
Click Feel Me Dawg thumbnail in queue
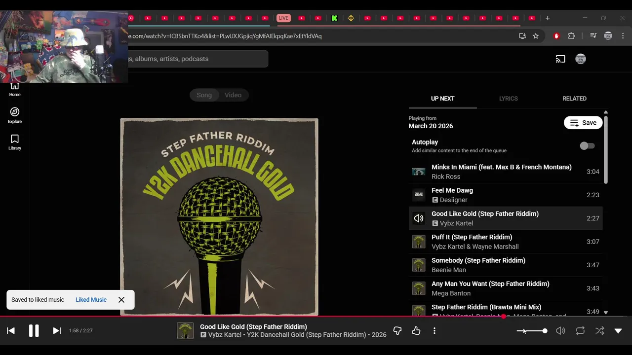419,195
